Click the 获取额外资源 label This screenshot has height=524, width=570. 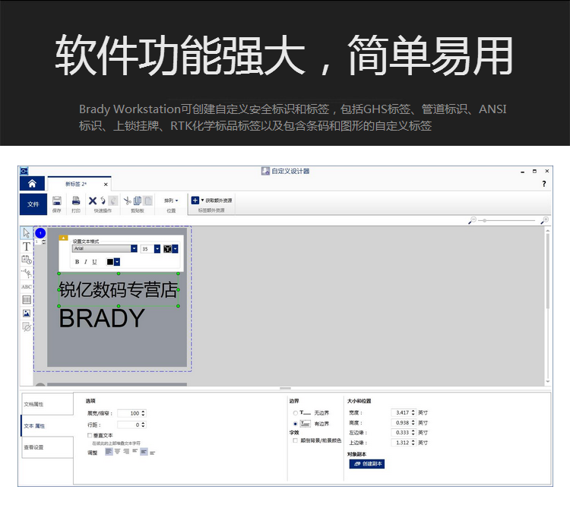(x=219, y=200)
